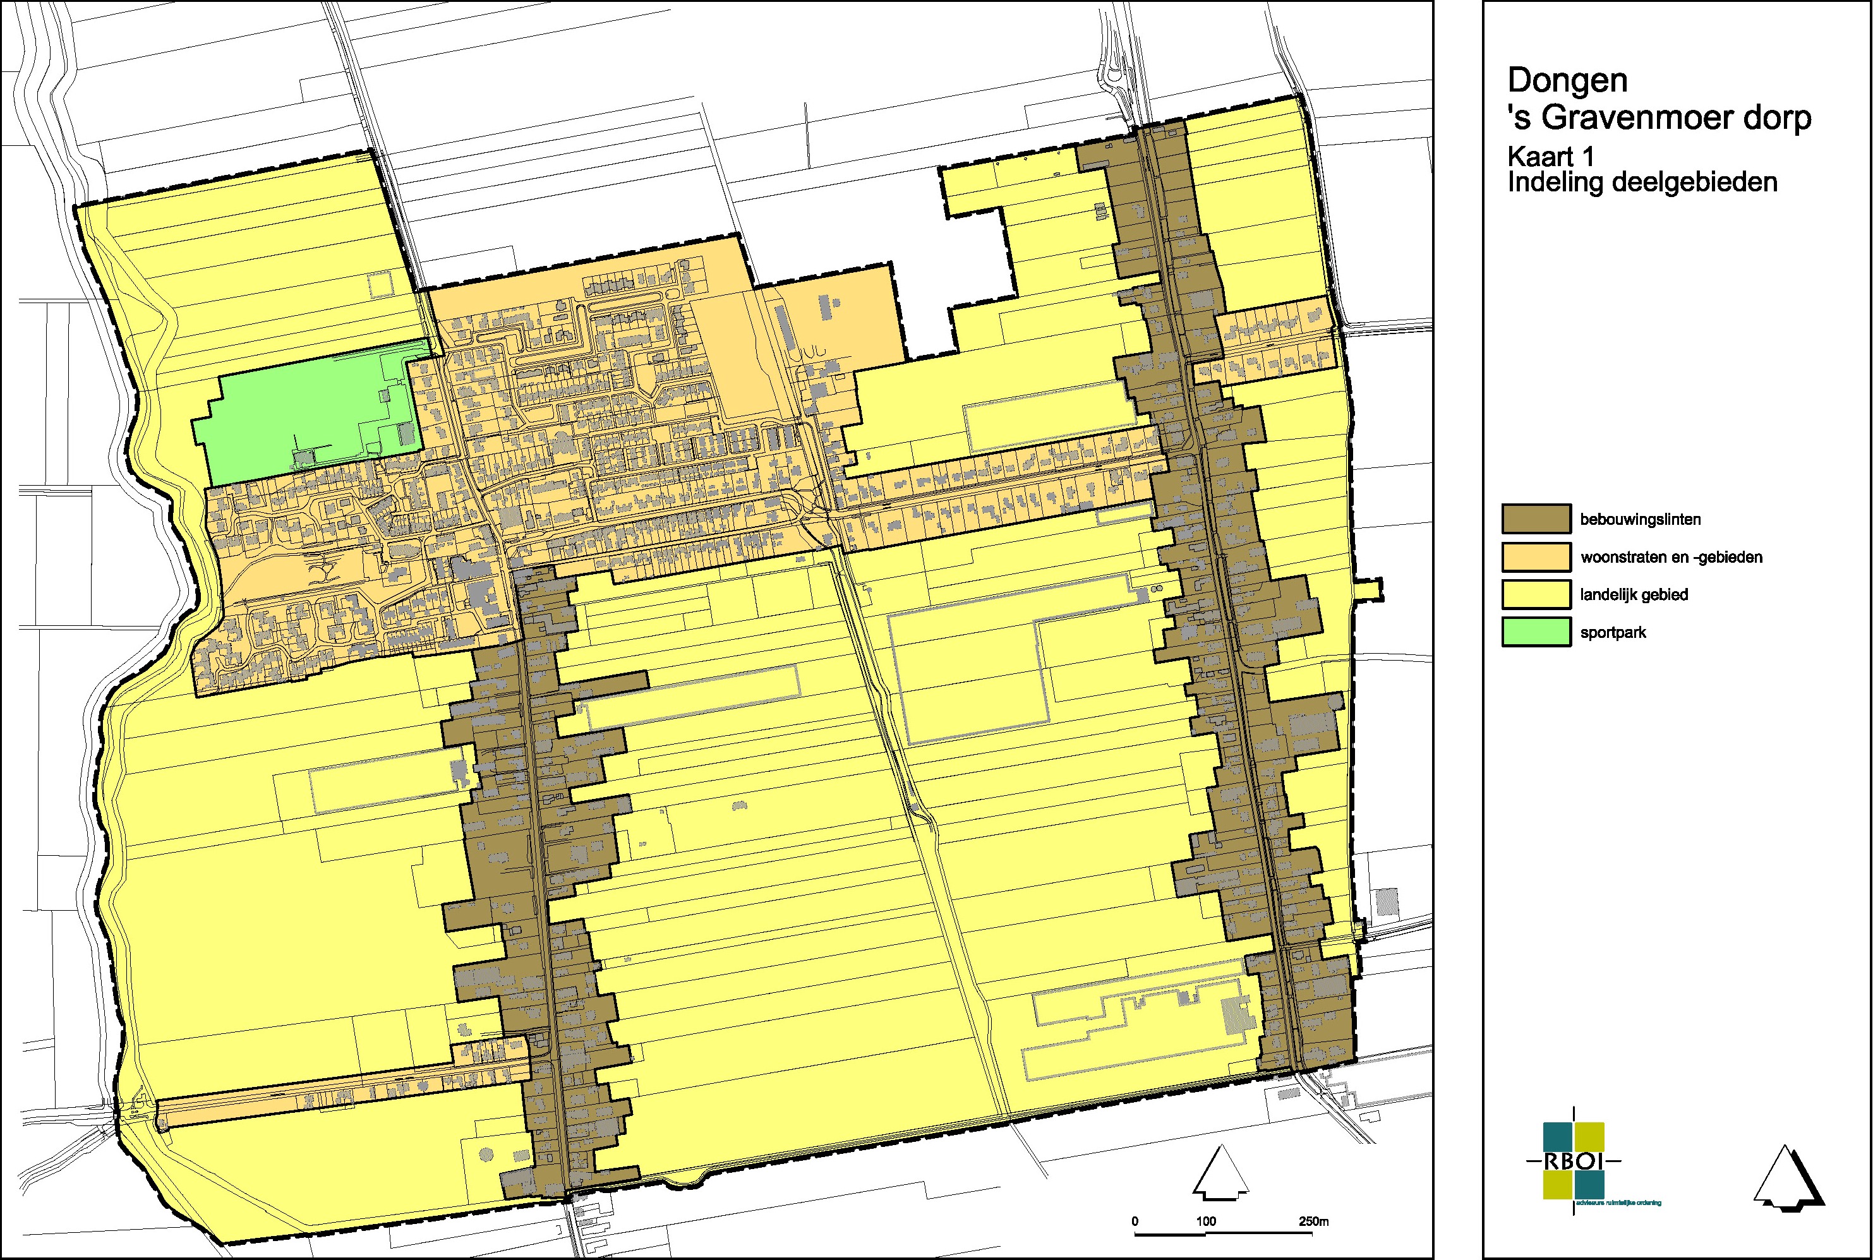Click the scale bar 250m label
Image resolution: width=1873 pixels, height=1260 pixels.
click(1314, 1221)
